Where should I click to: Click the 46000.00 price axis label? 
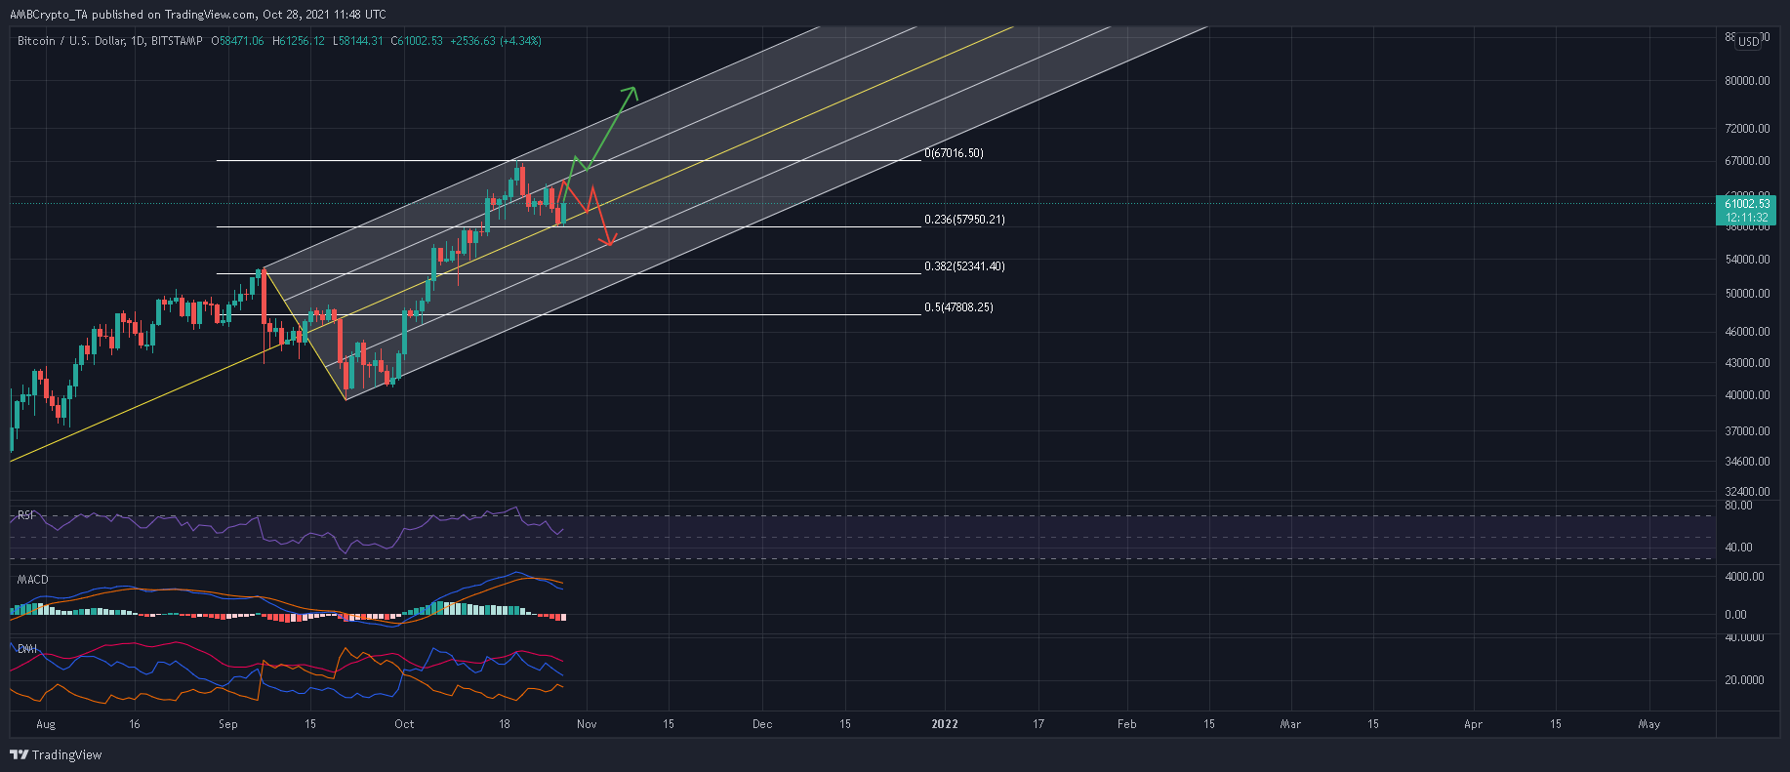pyautogui.click(x=1747, y=332)
